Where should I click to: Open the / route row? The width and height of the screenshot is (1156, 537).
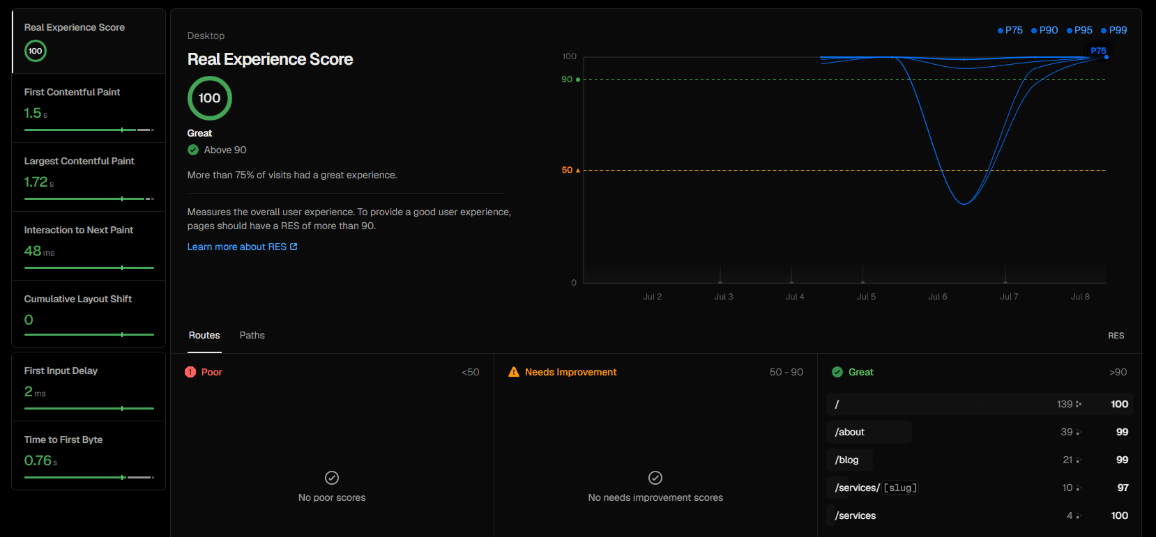click(x=980, y=404)
